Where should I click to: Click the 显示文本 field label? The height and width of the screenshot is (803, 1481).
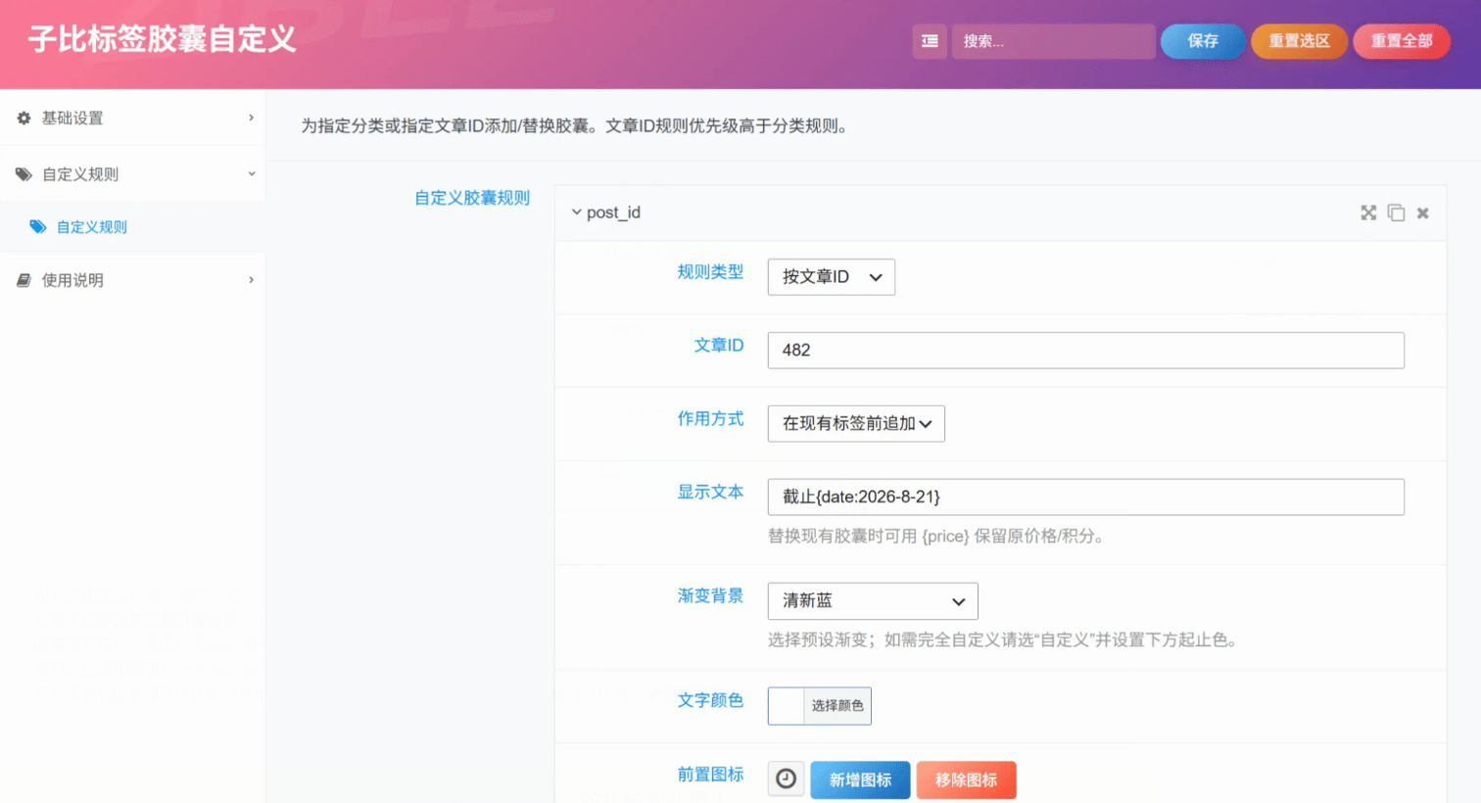click(x=710, y=493)
